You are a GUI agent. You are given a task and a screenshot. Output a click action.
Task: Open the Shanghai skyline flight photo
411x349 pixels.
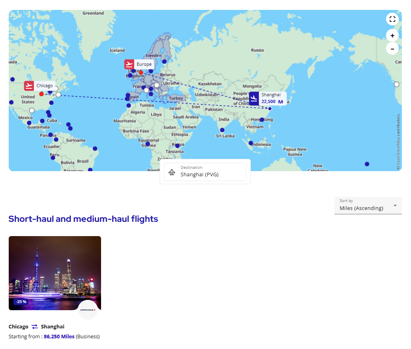coord(55,273)
